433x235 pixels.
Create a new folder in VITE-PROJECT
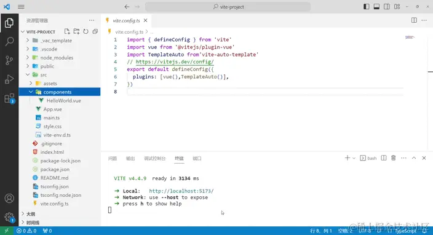click(x=76, y=31)
